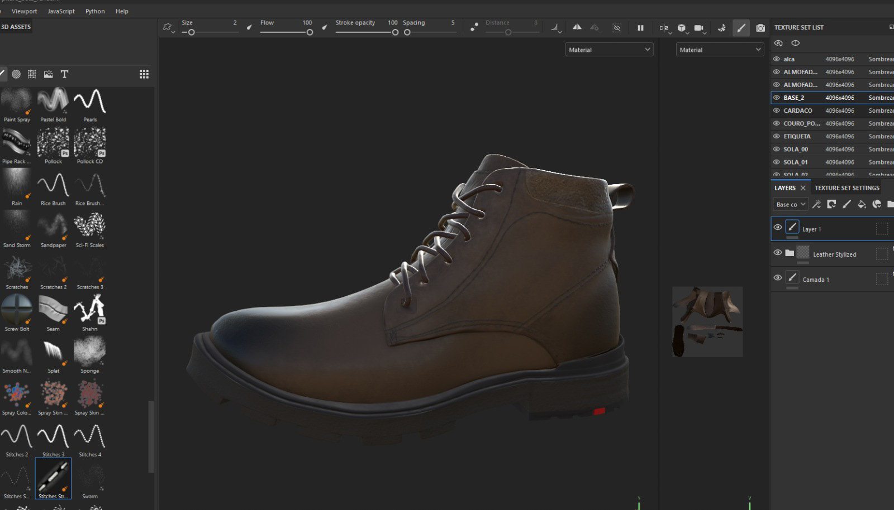Switch to Texture Set Settings tab
This screenshot has width=894, height=510.
click(847, 188)
